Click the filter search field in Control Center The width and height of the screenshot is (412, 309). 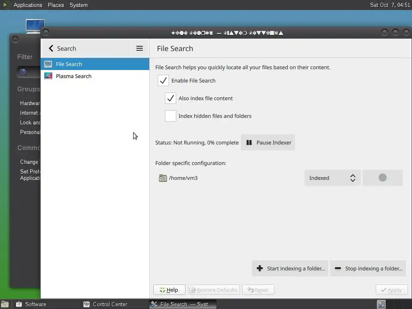click(x=29, y=72)
